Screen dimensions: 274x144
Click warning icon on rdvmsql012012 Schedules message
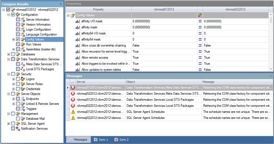pos(73,112)
